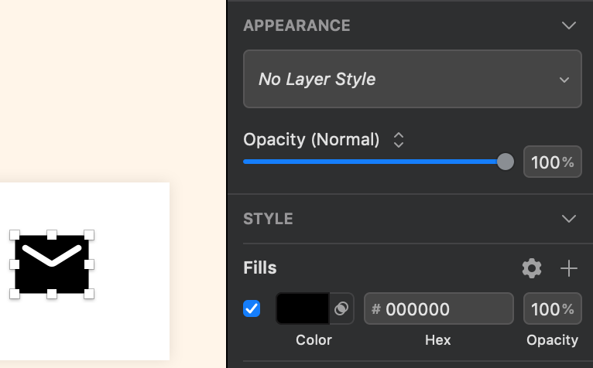Click the layer opacity 100% field

(552, 162)
